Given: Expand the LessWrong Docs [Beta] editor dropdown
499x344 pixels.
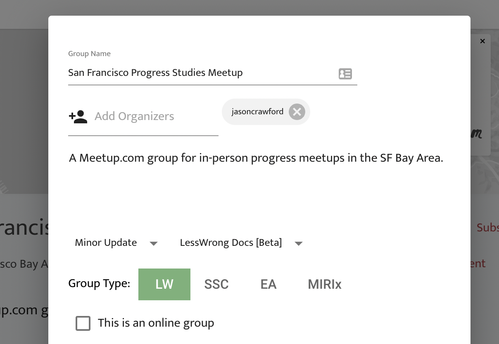Looking at the screenshot, I should (231, 243).
